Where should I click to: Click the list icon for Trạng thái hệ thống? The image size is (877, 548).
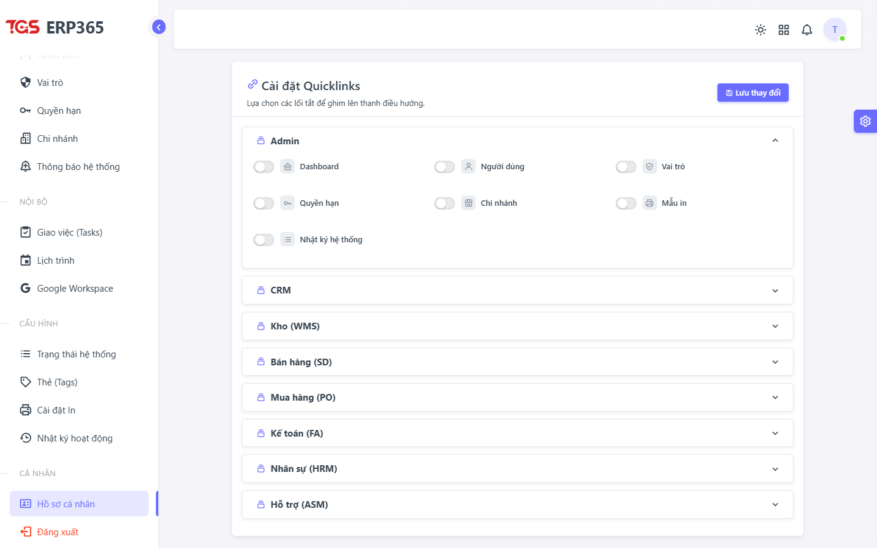pyautogui.click(x=26, y=354)
